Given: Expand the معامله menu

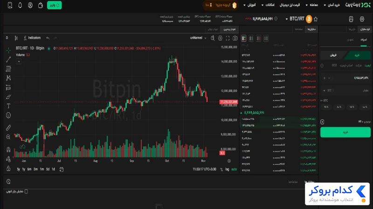Looking at the screenshot, I should point(312,5).
